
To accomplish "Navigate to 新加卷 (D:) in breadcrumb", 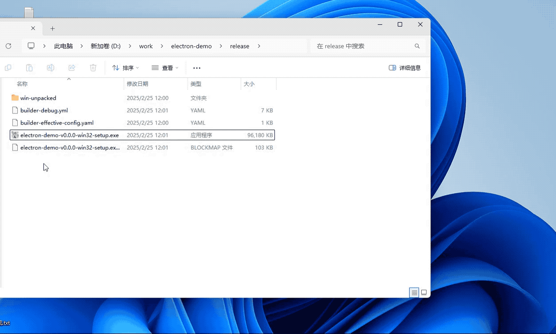I will click(106, 46).
